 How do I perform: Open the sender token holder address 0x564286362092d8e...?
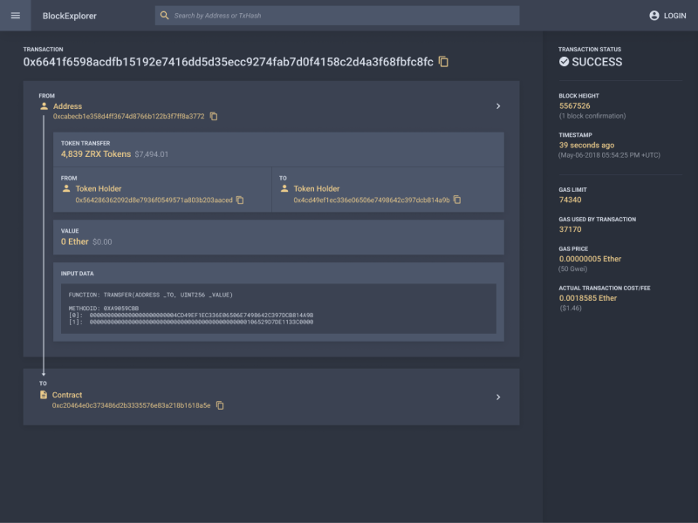(x=154, y=200)
